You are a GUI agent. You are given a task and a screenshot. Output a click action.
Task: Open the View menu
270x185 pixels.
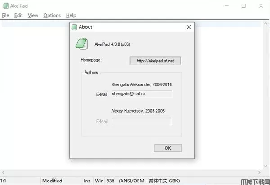point(33,15)
